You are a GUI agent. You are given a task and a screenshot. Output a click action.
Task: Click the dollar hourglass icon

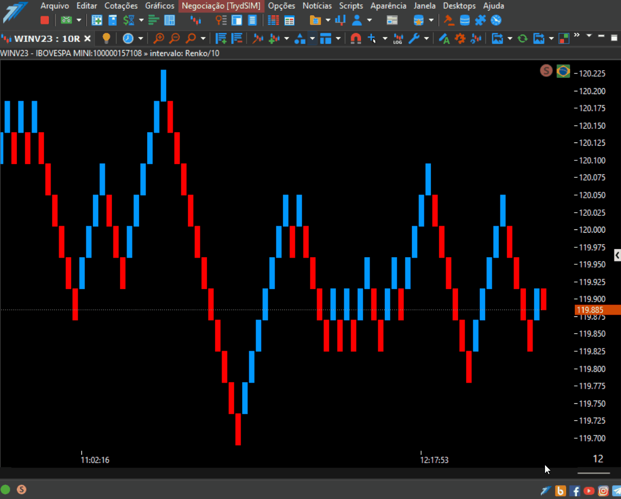click(129, 20)
